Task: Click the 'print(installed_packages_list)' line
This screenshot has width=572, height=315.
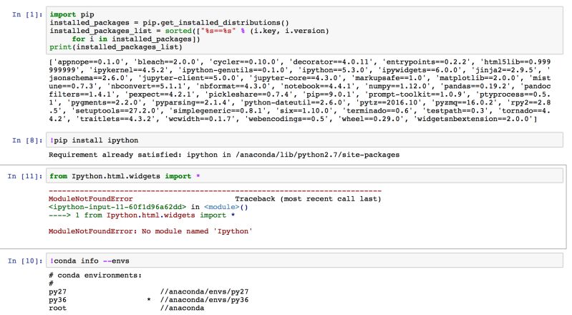Action: [x=116, y=47]
